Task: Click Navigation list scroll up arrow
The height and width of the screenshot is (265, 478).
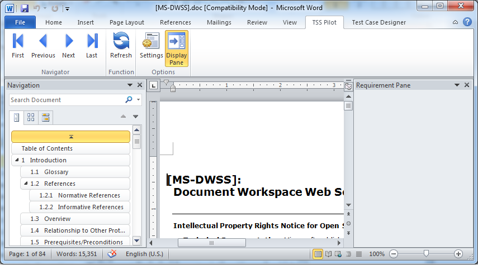Action: [x=137, y=130]
